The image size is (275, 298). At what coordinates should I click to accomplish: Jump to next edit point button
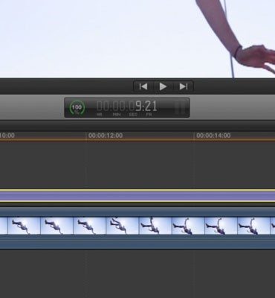pos(184,86)
